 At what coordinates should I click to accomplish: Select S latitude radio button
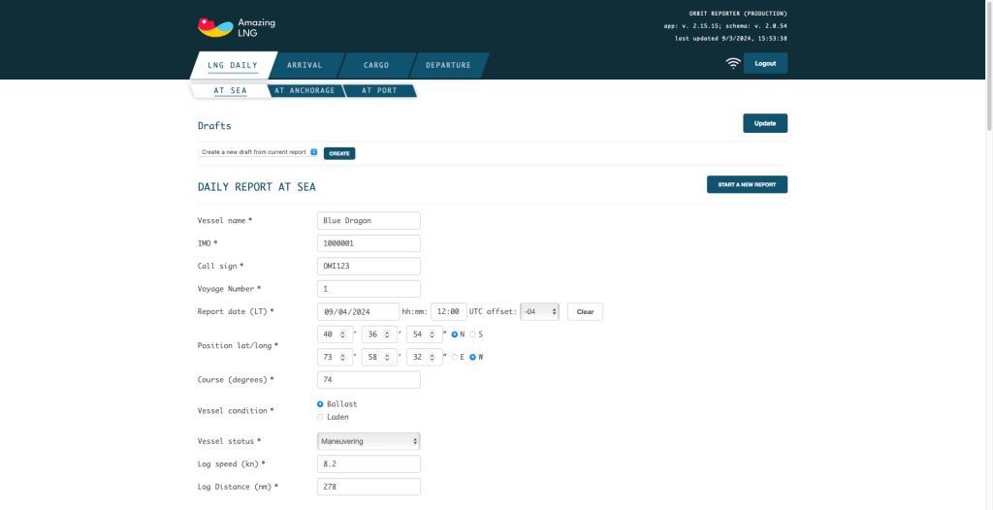click(472, 335)
